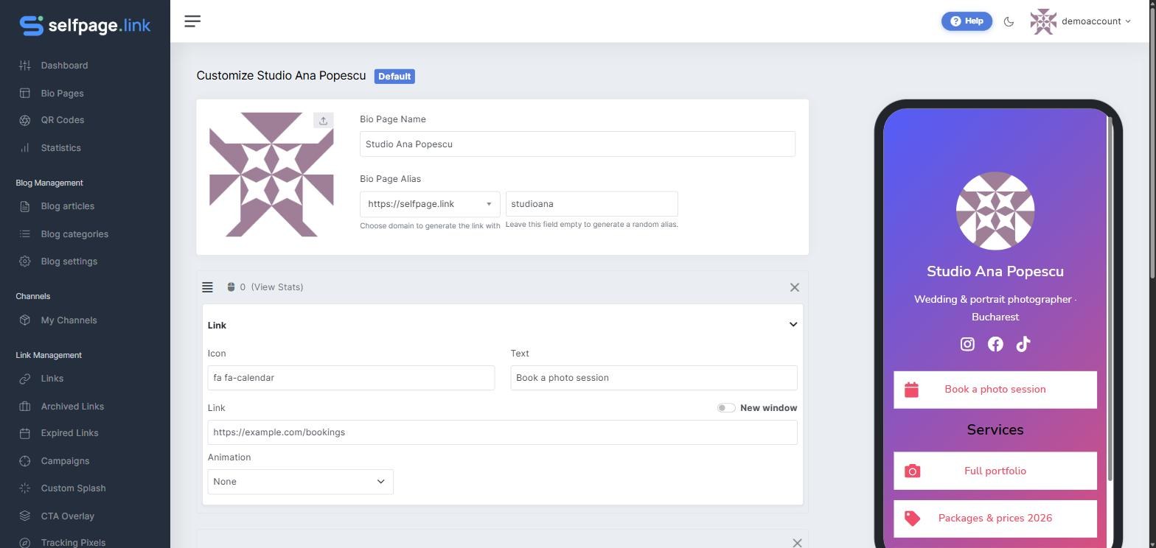The height and width of the screenshot is (548, 1156).
Task: Click the Help button
Action: pyautogui.click(x=967, y=21)
